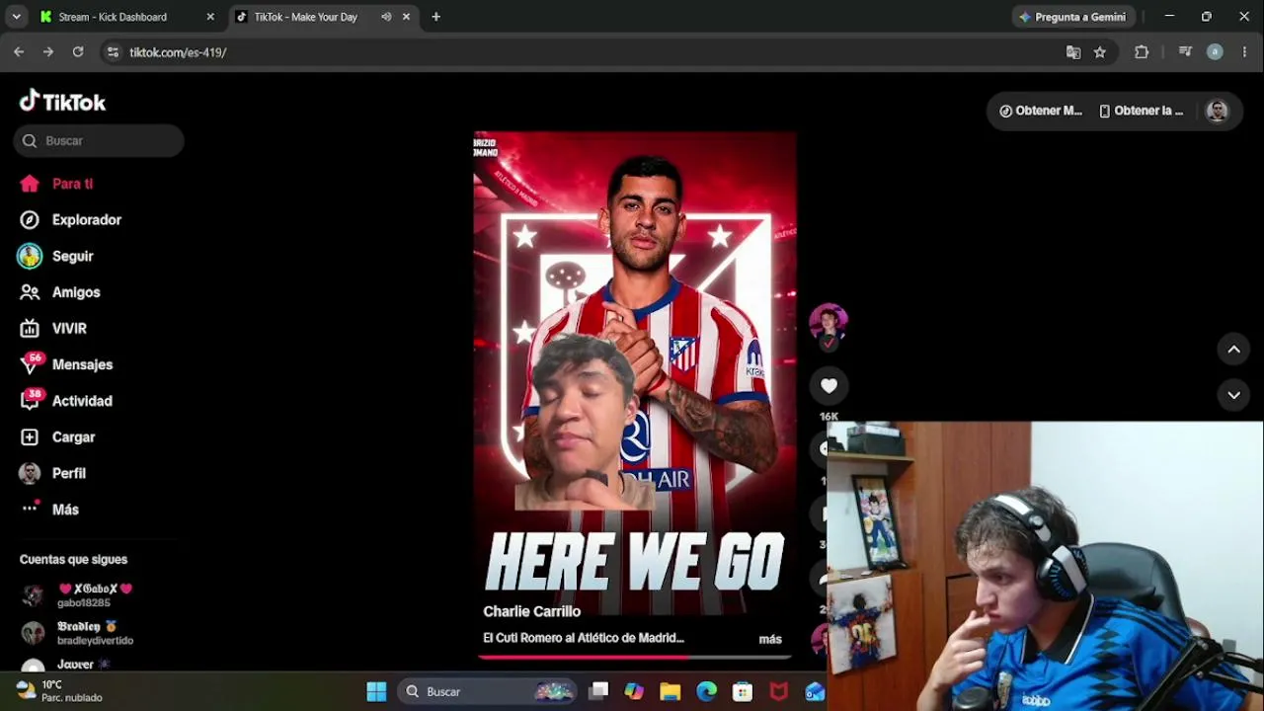The image size is (1264, 711).
Task: Open the Chrome three-dot menu
Action: coord(1244,52)
